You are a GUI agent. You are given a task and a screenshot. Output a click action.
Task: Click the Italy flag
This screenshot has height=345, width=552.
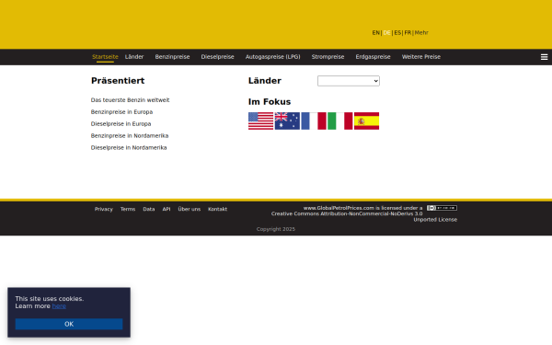(x=339, y=121)
